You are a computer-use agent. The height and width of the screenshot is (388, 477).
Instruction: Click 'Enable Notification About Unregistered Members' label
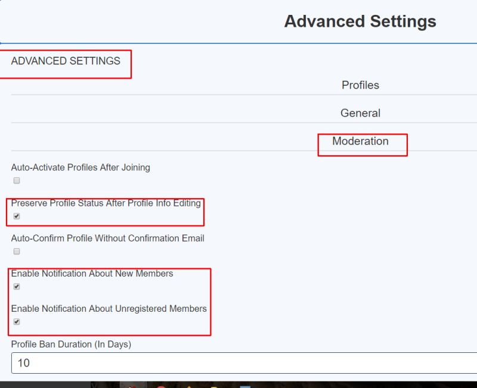pyautogui.click(x=109, y=308)
